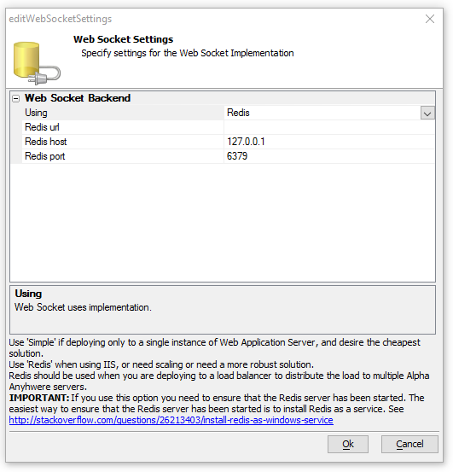Click the empty Redis url value field
The height and width of the screenshot is (472, 453).
coord(329,127)
